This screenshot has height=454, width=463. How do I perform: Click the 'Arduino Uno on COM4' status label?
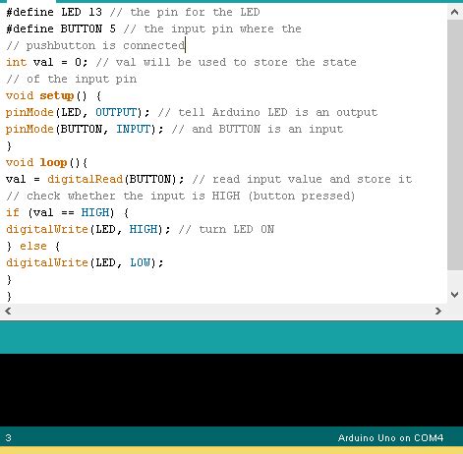(x=390, y=438)
